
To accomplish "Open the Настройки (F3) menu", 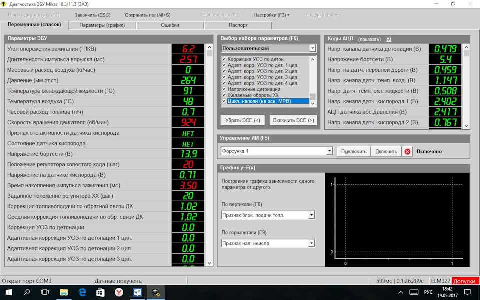I will click(271, 15).
